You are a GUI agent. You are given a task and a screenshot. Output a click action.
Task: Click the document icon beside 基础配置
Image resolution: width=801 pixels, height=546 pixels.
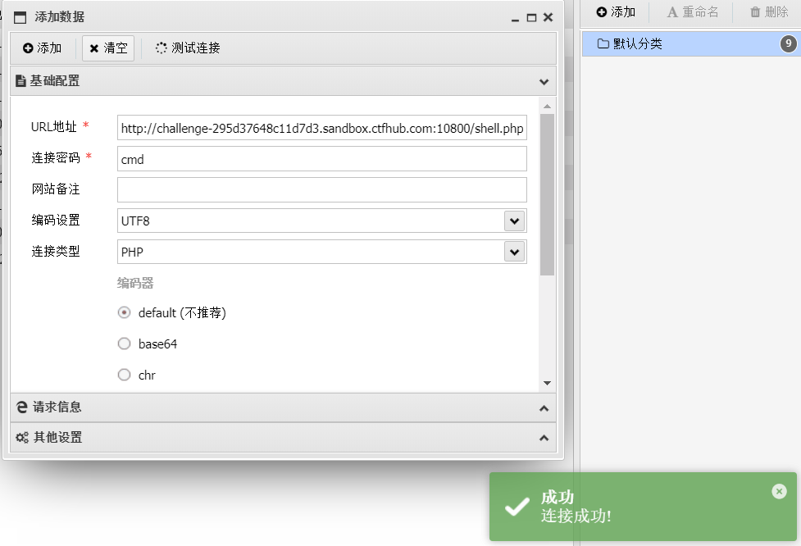point(20,82)
